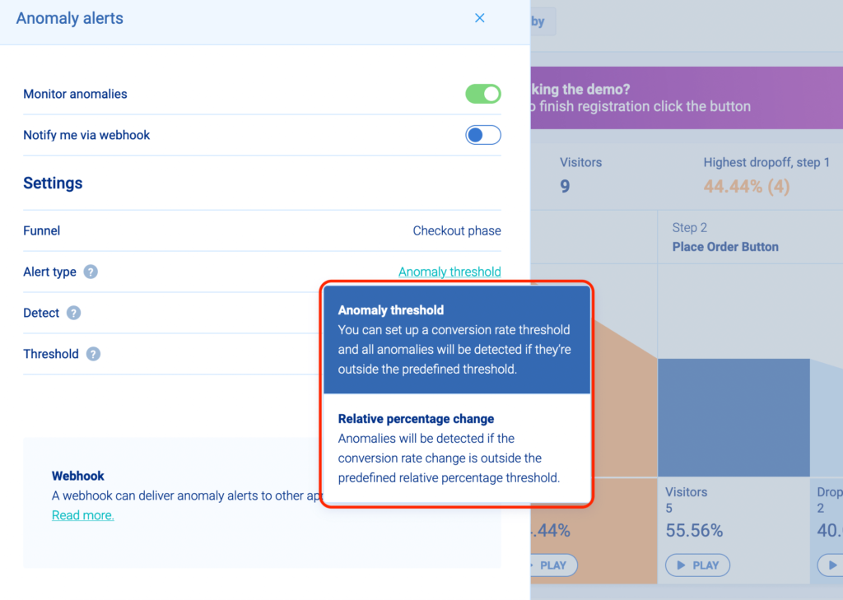This screenshot has width=843, height=600.
Task: Click the partially visible PLAY button at right edge
Action: point(830,565)
